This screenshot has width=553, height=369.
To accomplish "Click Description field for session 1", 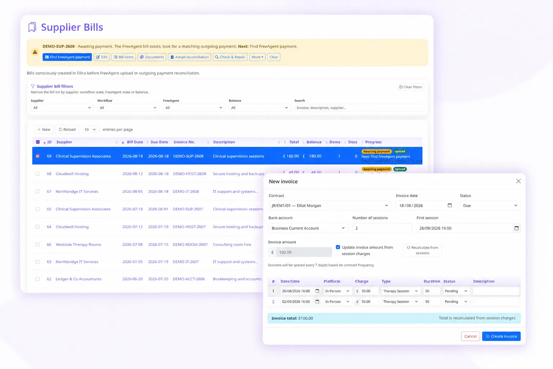I will [496, 291].
